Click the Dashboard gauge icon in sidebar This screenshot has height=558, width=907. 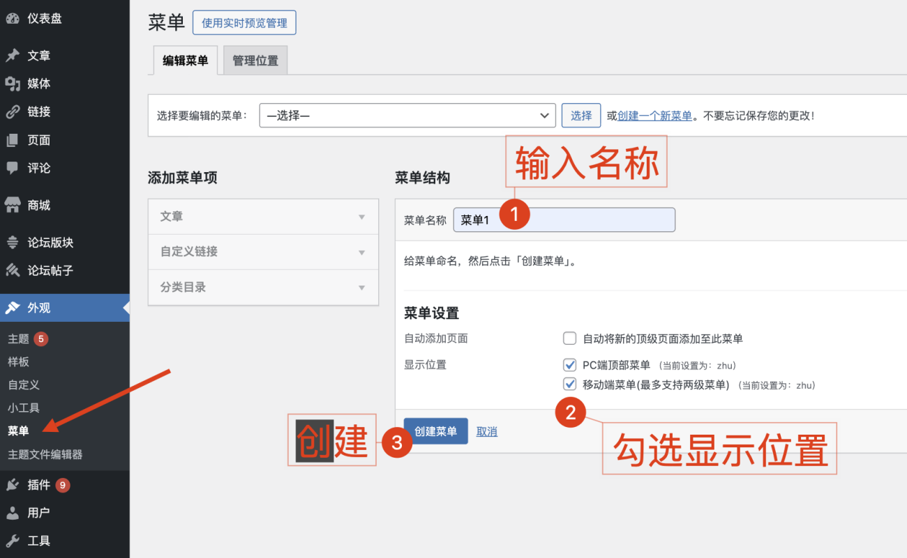pos(13,19)
